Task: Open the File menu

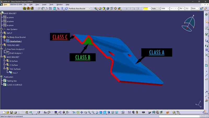Action: [x=25, y=4]
